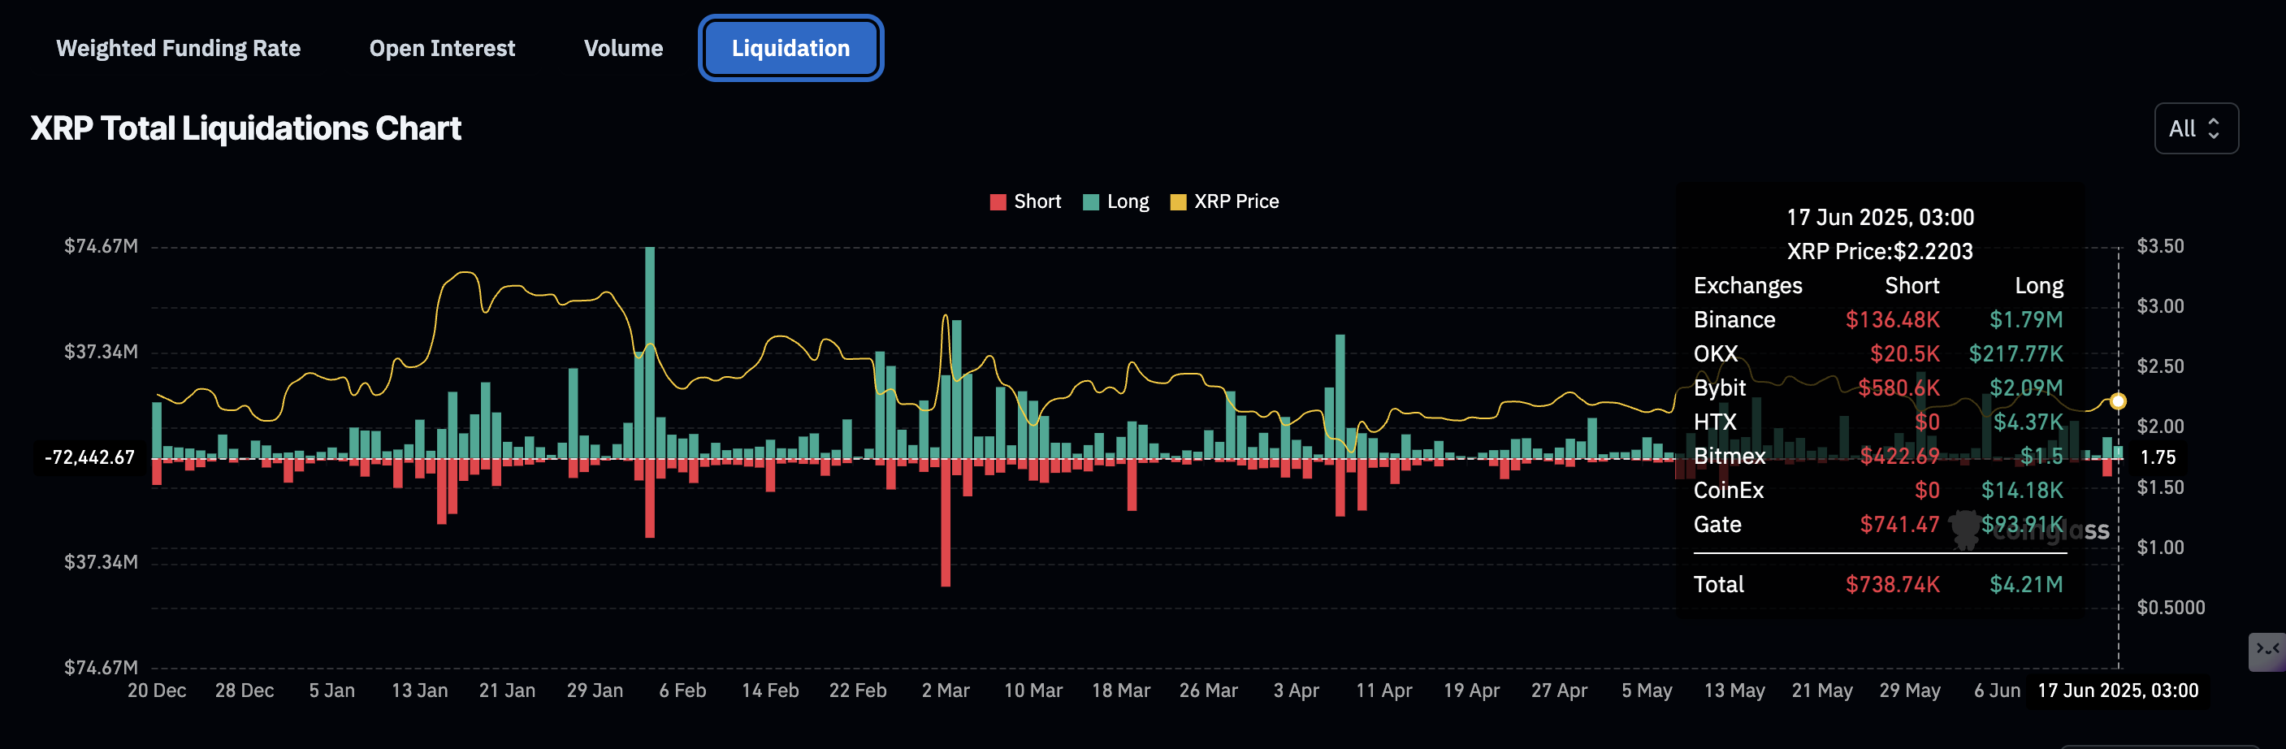Click the Binance row in the tooltip

(x=1877, y=319)
